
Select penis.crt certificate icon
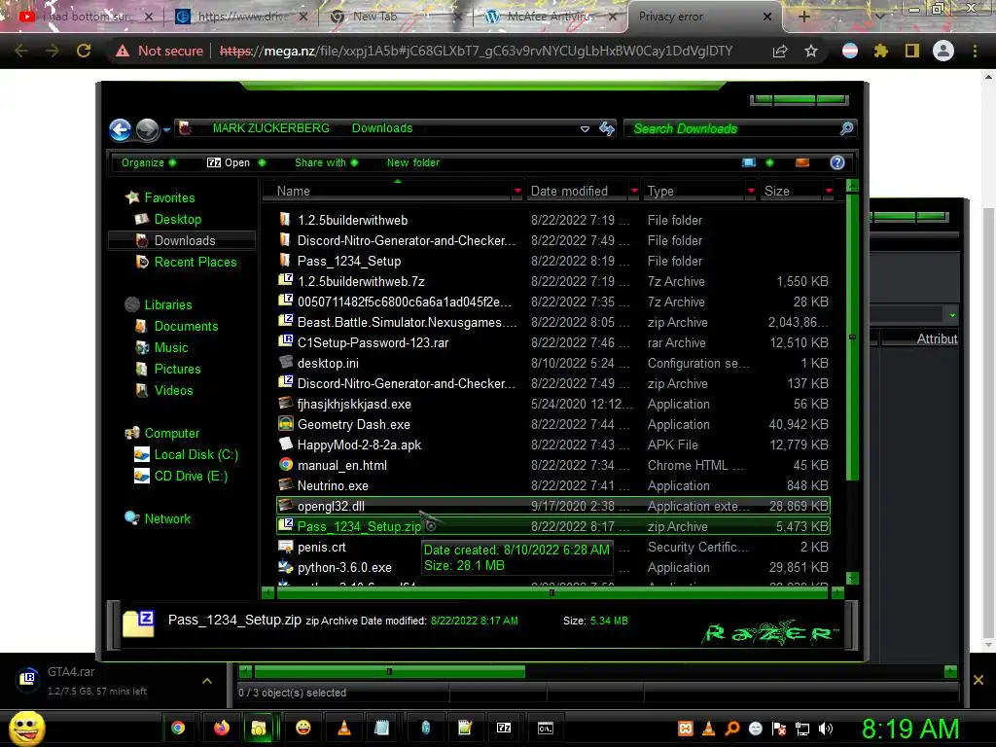(x=285, y=547)
